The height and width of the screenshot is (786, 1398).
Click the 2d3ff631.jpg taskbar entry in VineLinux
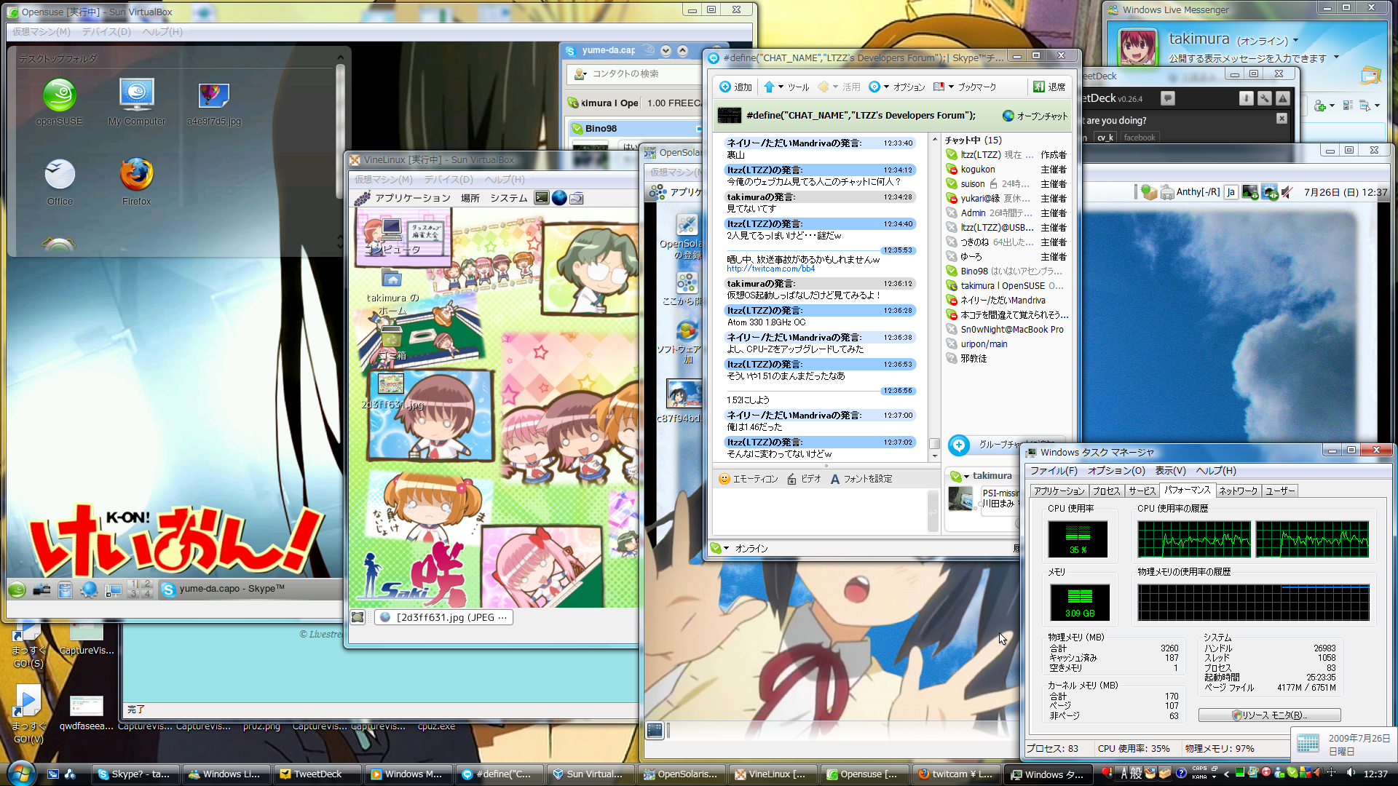(x=443, y=617)
